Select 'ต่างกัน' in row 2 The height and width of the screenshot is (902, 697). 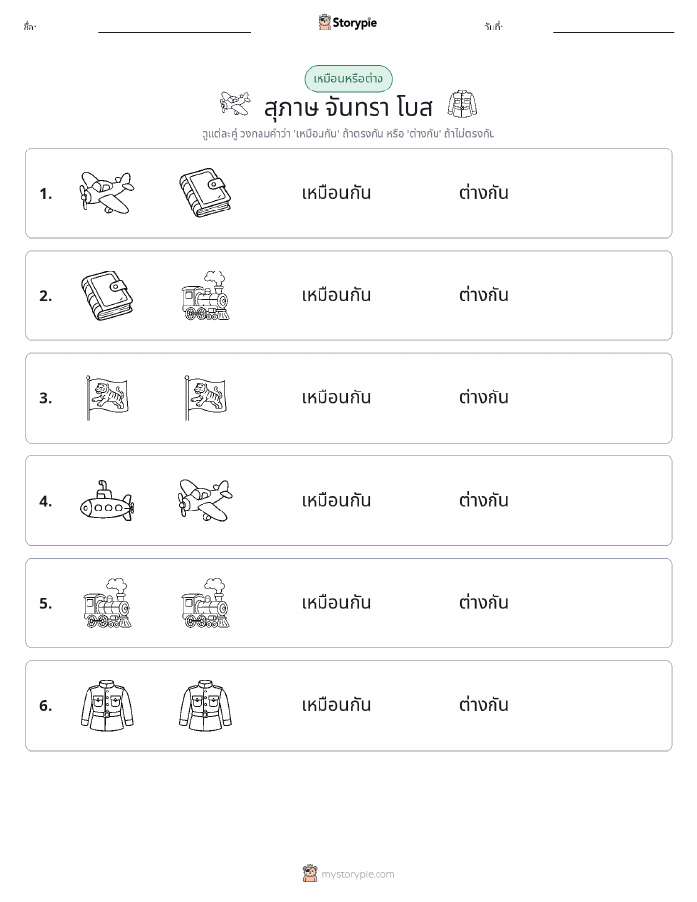coord(484,295)
